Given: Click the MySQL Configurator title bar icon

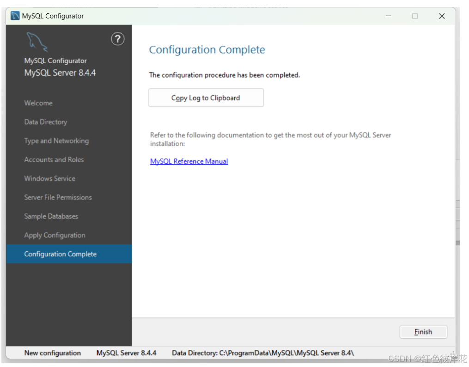Looking at the screenshot, I should coord(15,16).
